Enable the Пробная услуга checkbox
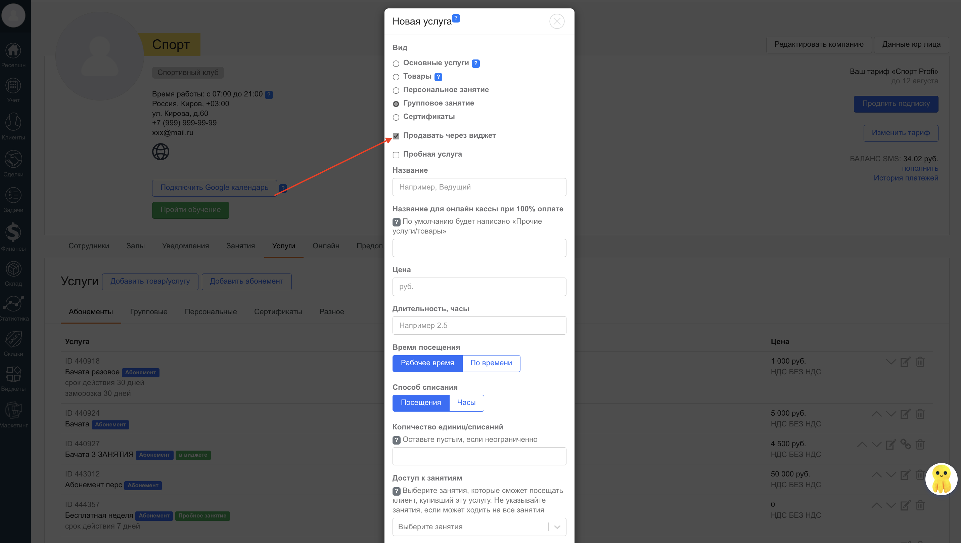Screen dimensions: 961x543 396,155
